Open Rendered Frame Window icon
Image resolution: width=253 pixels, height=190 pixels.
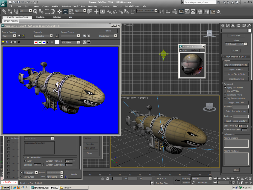point(213,11)
